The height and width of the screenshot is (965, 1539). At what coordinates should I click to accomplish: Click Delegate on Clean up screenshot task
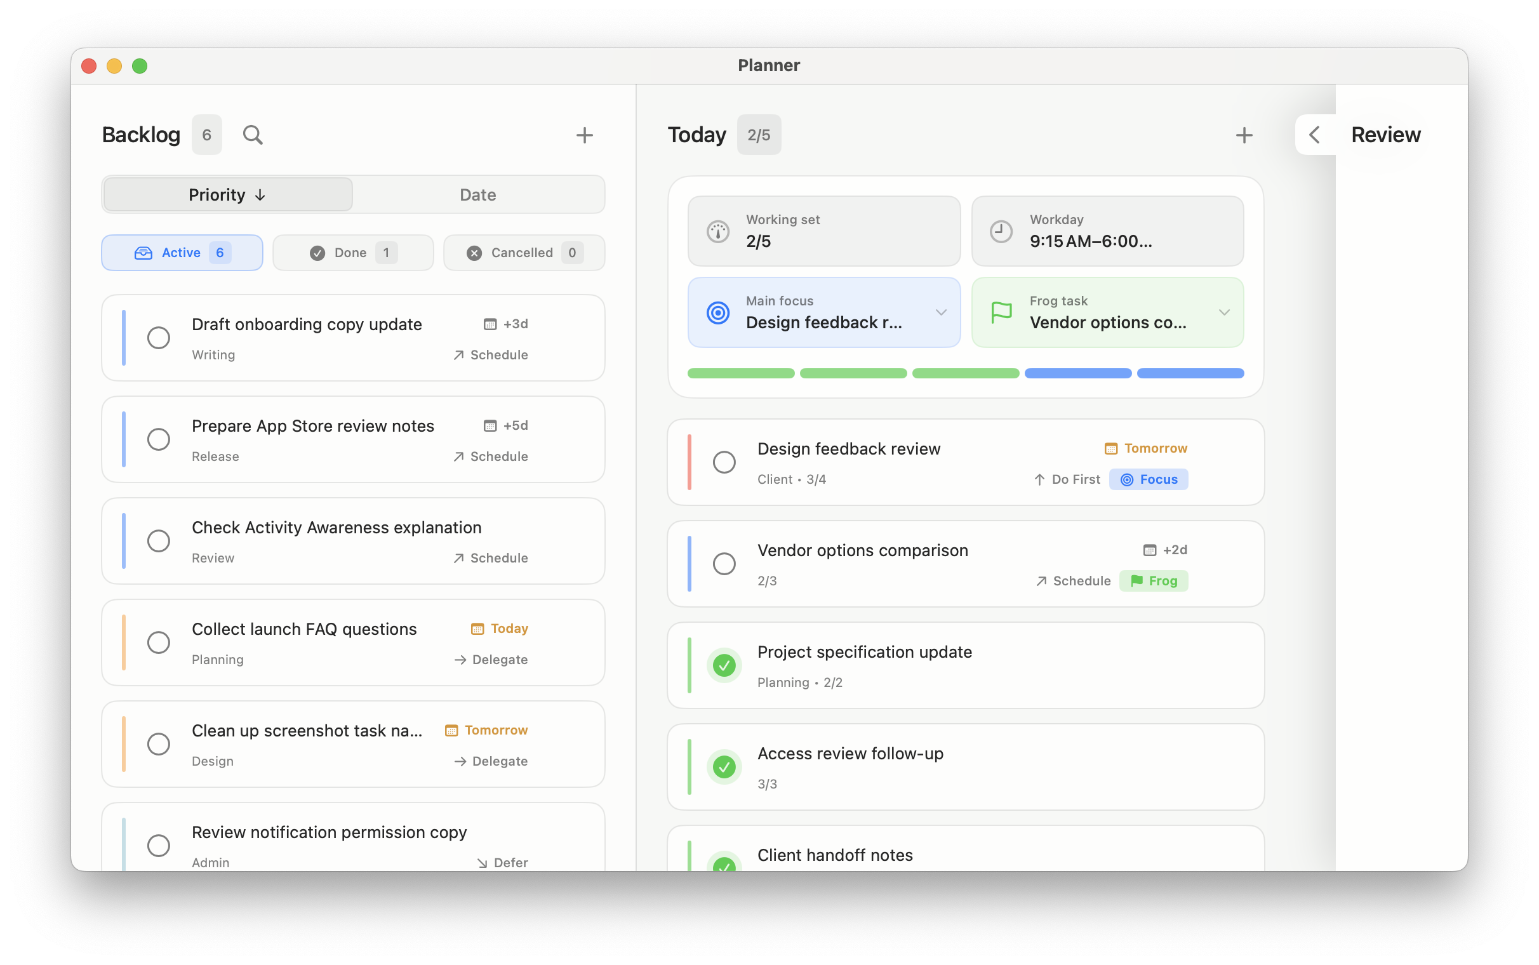(x=491, y=761)
